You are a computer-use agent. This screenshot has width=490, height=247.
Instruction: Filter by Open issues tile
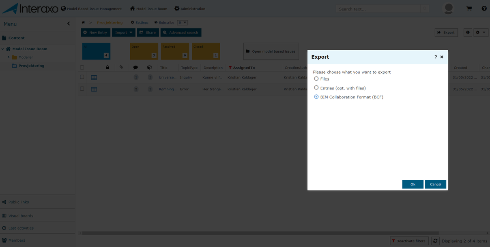(x=144, y=51)
